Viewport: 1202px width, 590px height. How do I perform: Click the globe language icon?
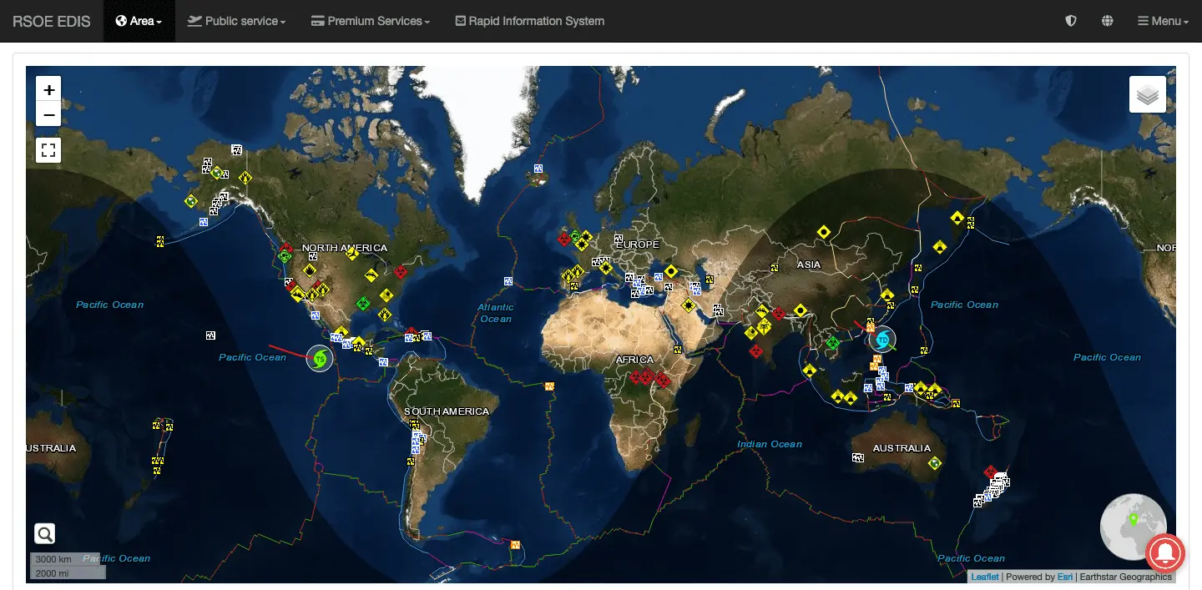(x=1107, y=21)
